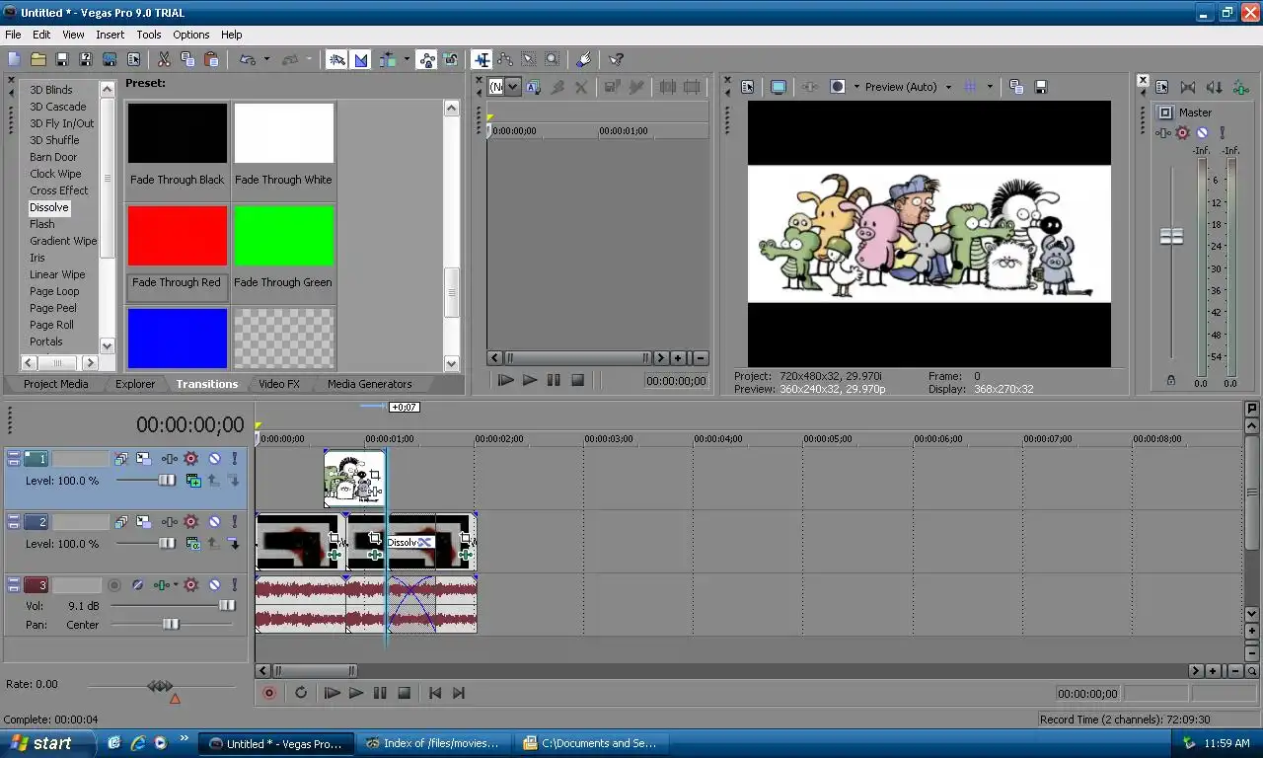
Task: Open the Options menu
Action: 191,35
